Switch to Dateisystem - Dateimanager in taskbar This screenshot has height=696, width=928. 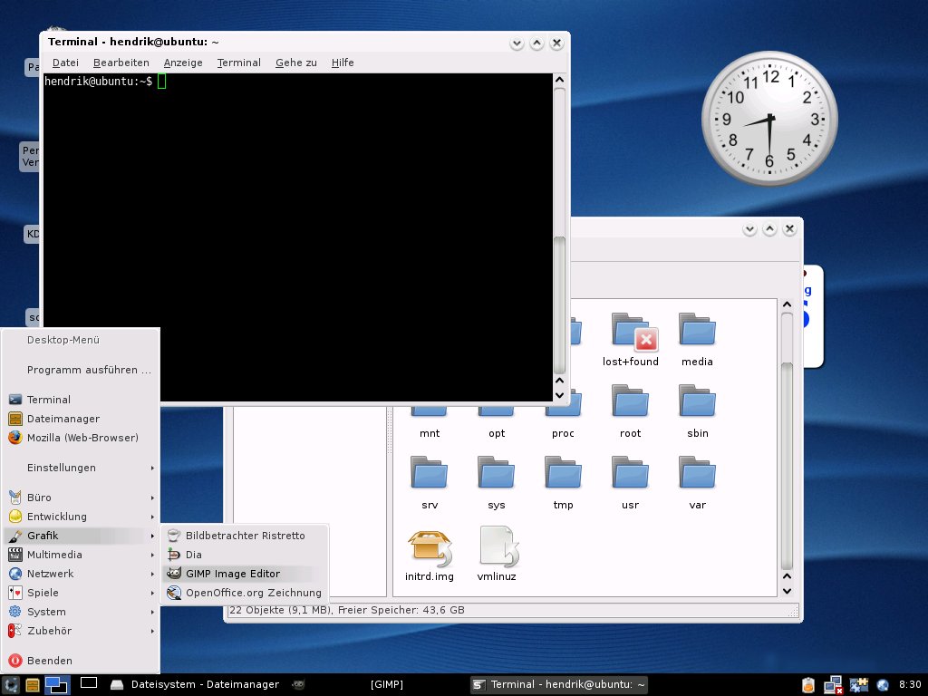tap(197, 685)
